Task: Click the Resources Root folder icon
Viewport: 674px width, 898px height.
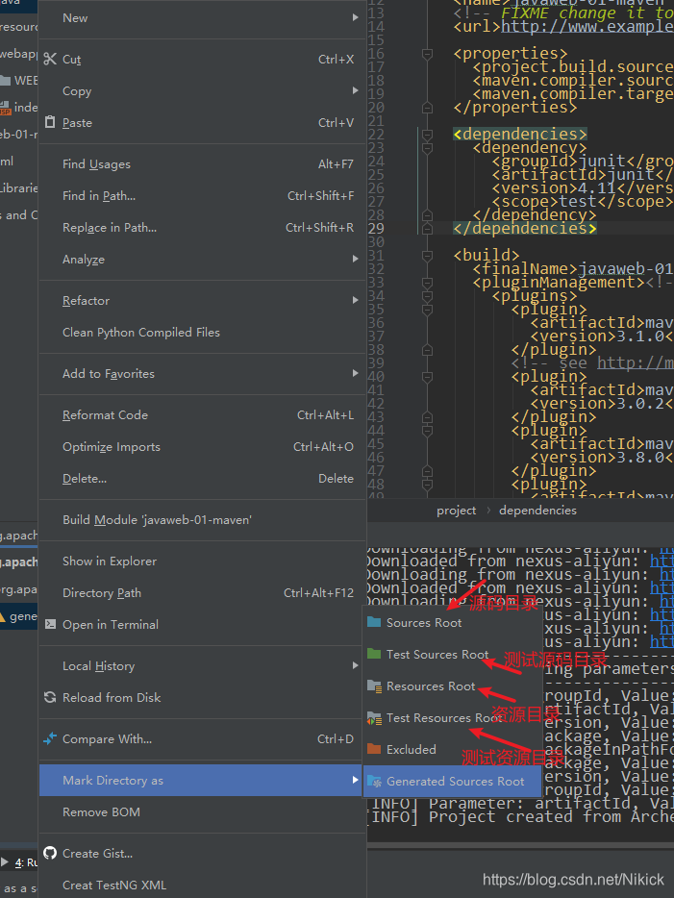Action: tap(375, 686)
